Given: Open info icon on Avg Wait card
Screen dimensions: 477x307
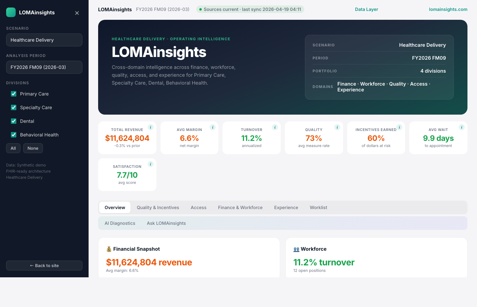Looking at the screenshot, I should coord(462,127).
